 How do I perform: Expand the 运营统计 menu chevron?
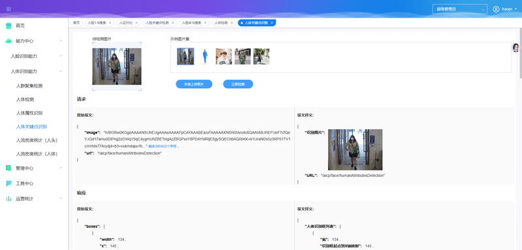61,198
